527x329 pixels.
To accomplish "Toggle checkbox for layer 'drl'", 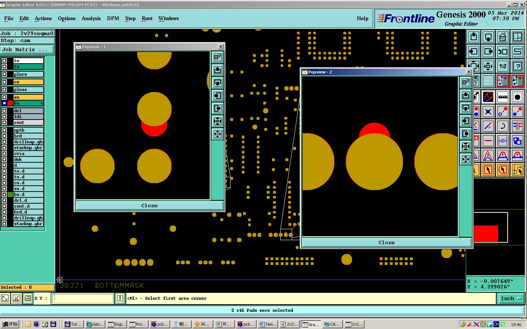I will pyautogui.click(x=4, y=111).
